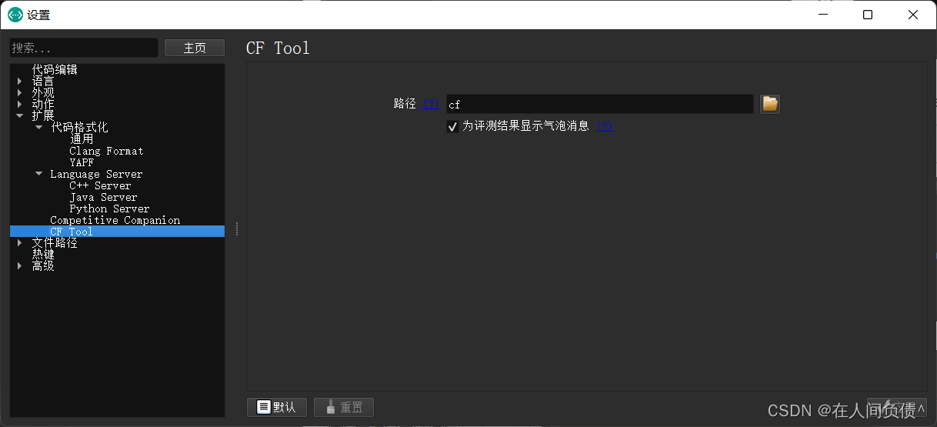The width and height of the screenshot is (937, 427).
Task: Select C++ Server tree item
Action: pos(100,185)
